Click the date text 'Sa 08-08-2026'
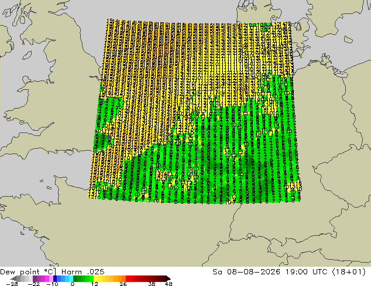This screenshot has width=371, height=286. pyautogui.click(x=246, y=272)
